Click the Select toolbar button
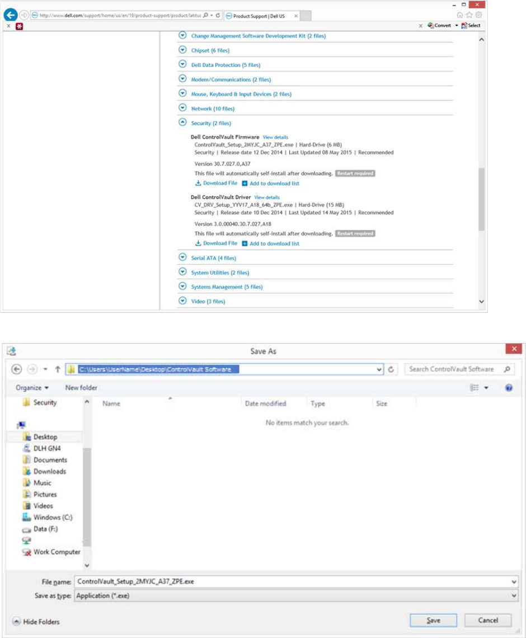The width and height of the screenshot is (526, 638). coord(471,25)
